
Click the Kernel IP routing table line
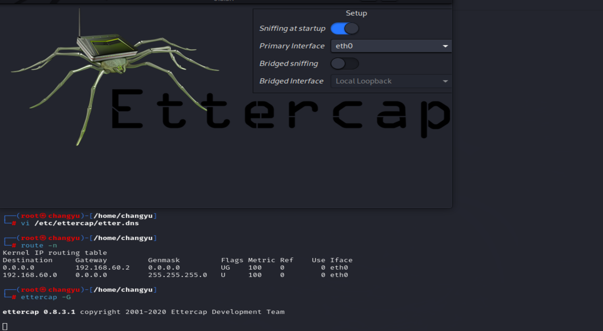[55, 253]
